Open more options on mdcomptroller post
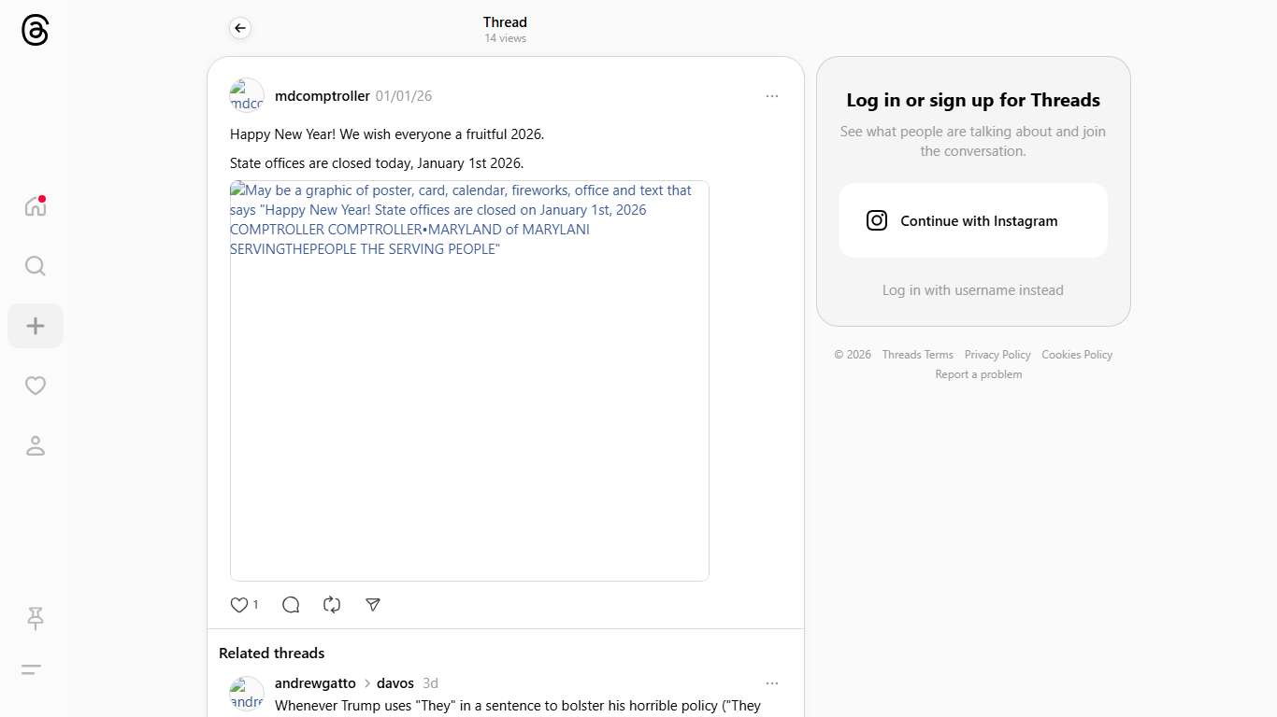This screenshot has width=1277, height=717. 771,96
